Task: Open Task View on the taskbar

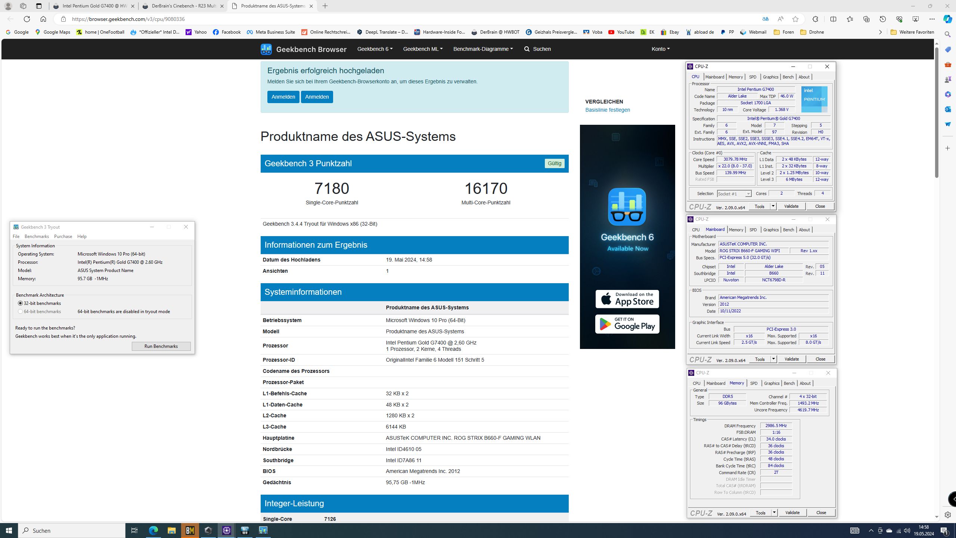Action: (134, 530)
